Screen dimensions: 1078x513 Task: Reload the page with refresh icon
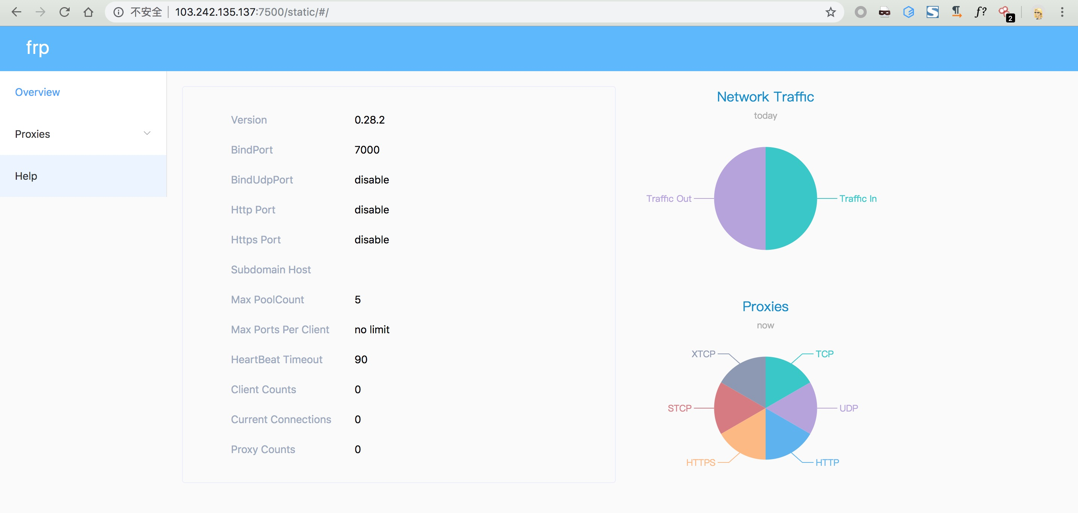tap(64, 12)
